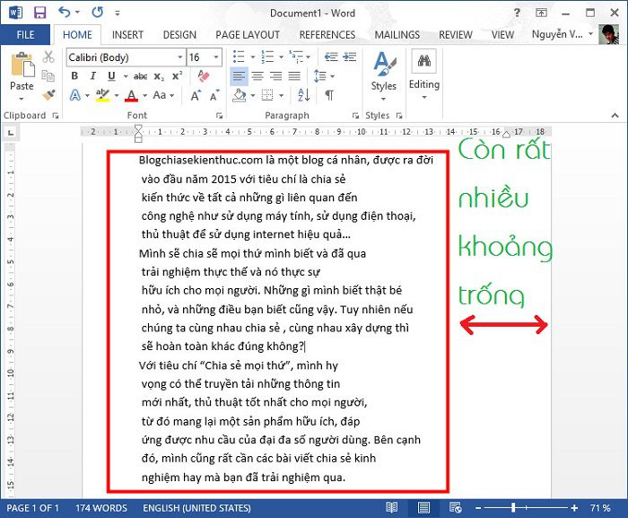Switch to the PAGE LAYOUT tab

point(248,35)
